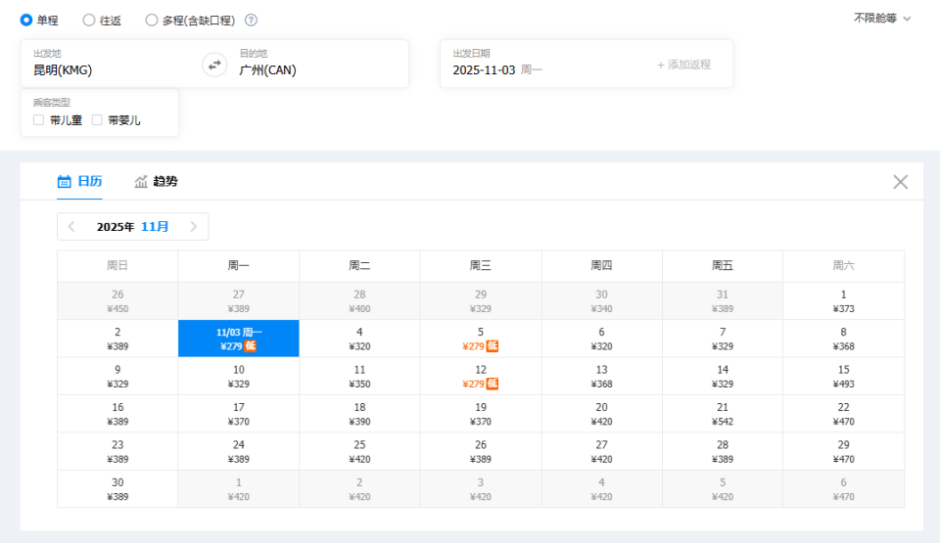Go to previous month in calendar

pyautogui.click(x=71, y=227)
